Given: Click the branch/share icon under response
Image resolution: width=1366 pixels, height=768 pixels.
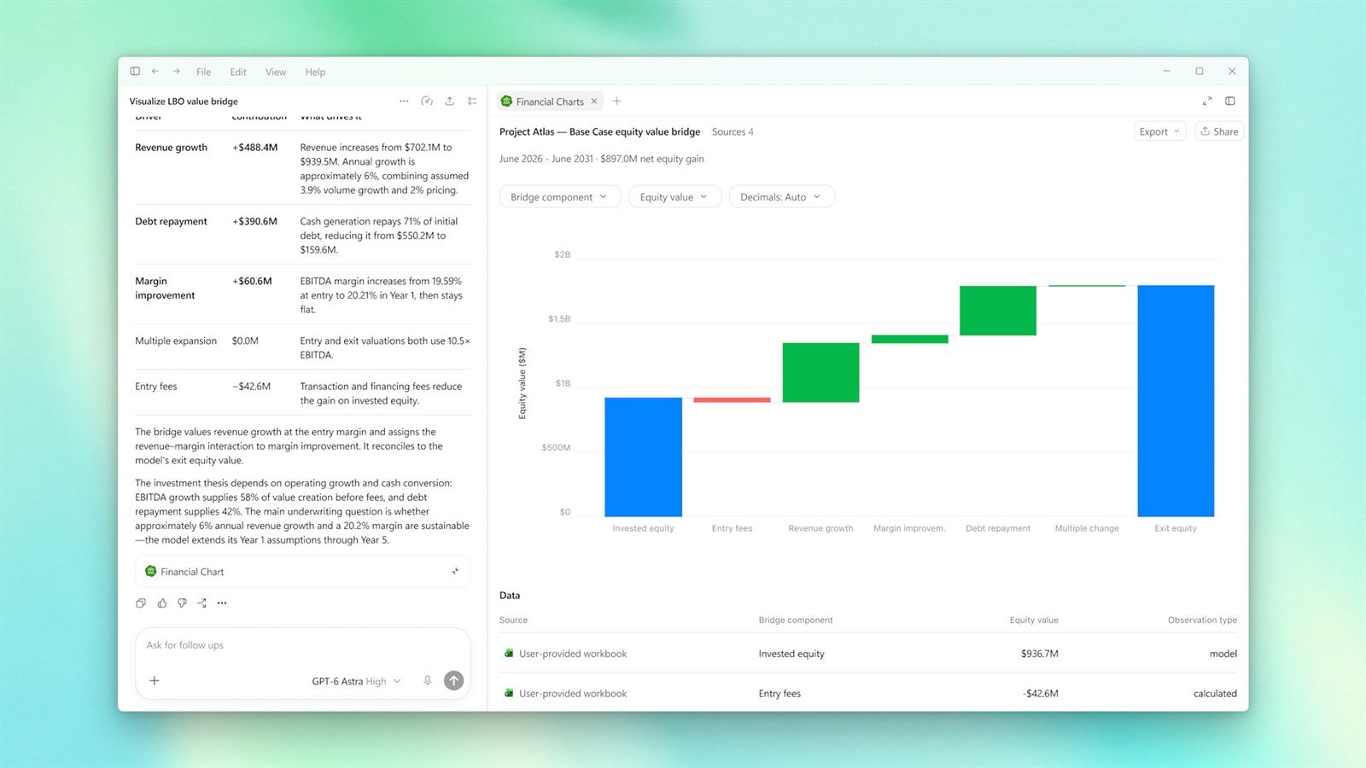Looking at the screenshot, I should pos(202,603).
